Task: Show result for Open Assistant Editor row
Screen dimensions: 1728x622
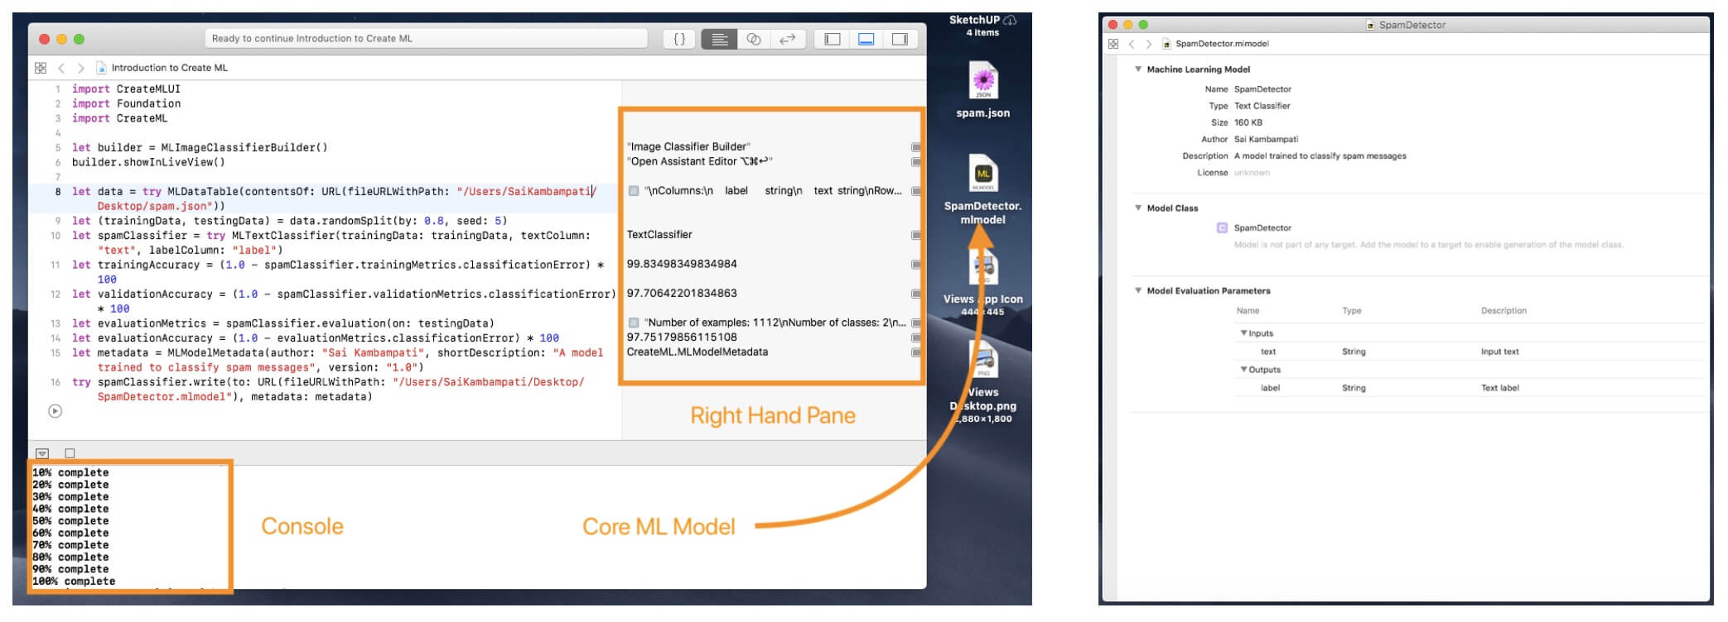Action: pyautogui.click(x=915, y=162)
